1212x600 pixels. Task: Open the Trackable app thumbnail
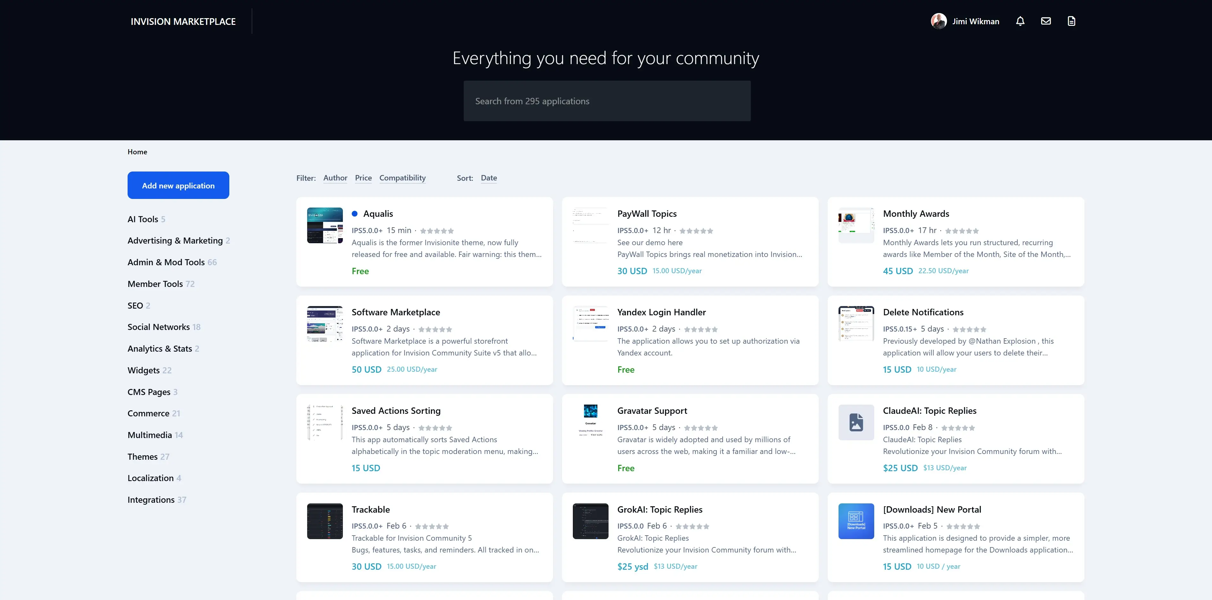[x=325, y=521]
